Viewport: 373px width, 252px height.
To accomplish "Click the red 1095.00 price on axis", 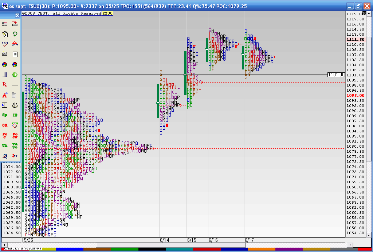I will point(356,96).
